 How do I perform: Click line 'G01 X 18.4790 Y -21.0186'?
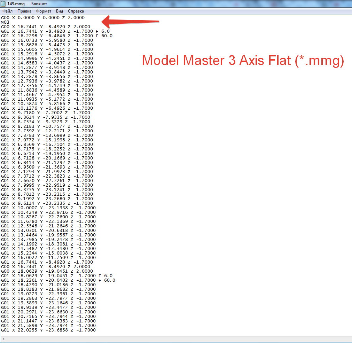(x=48, y=284)
